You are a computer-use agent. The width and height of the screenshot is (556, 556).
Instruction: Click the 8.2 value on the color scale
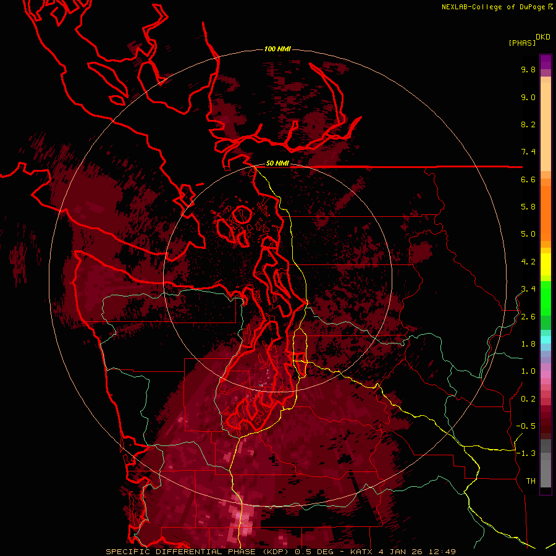pyautogui.click(x=528, y=124)
